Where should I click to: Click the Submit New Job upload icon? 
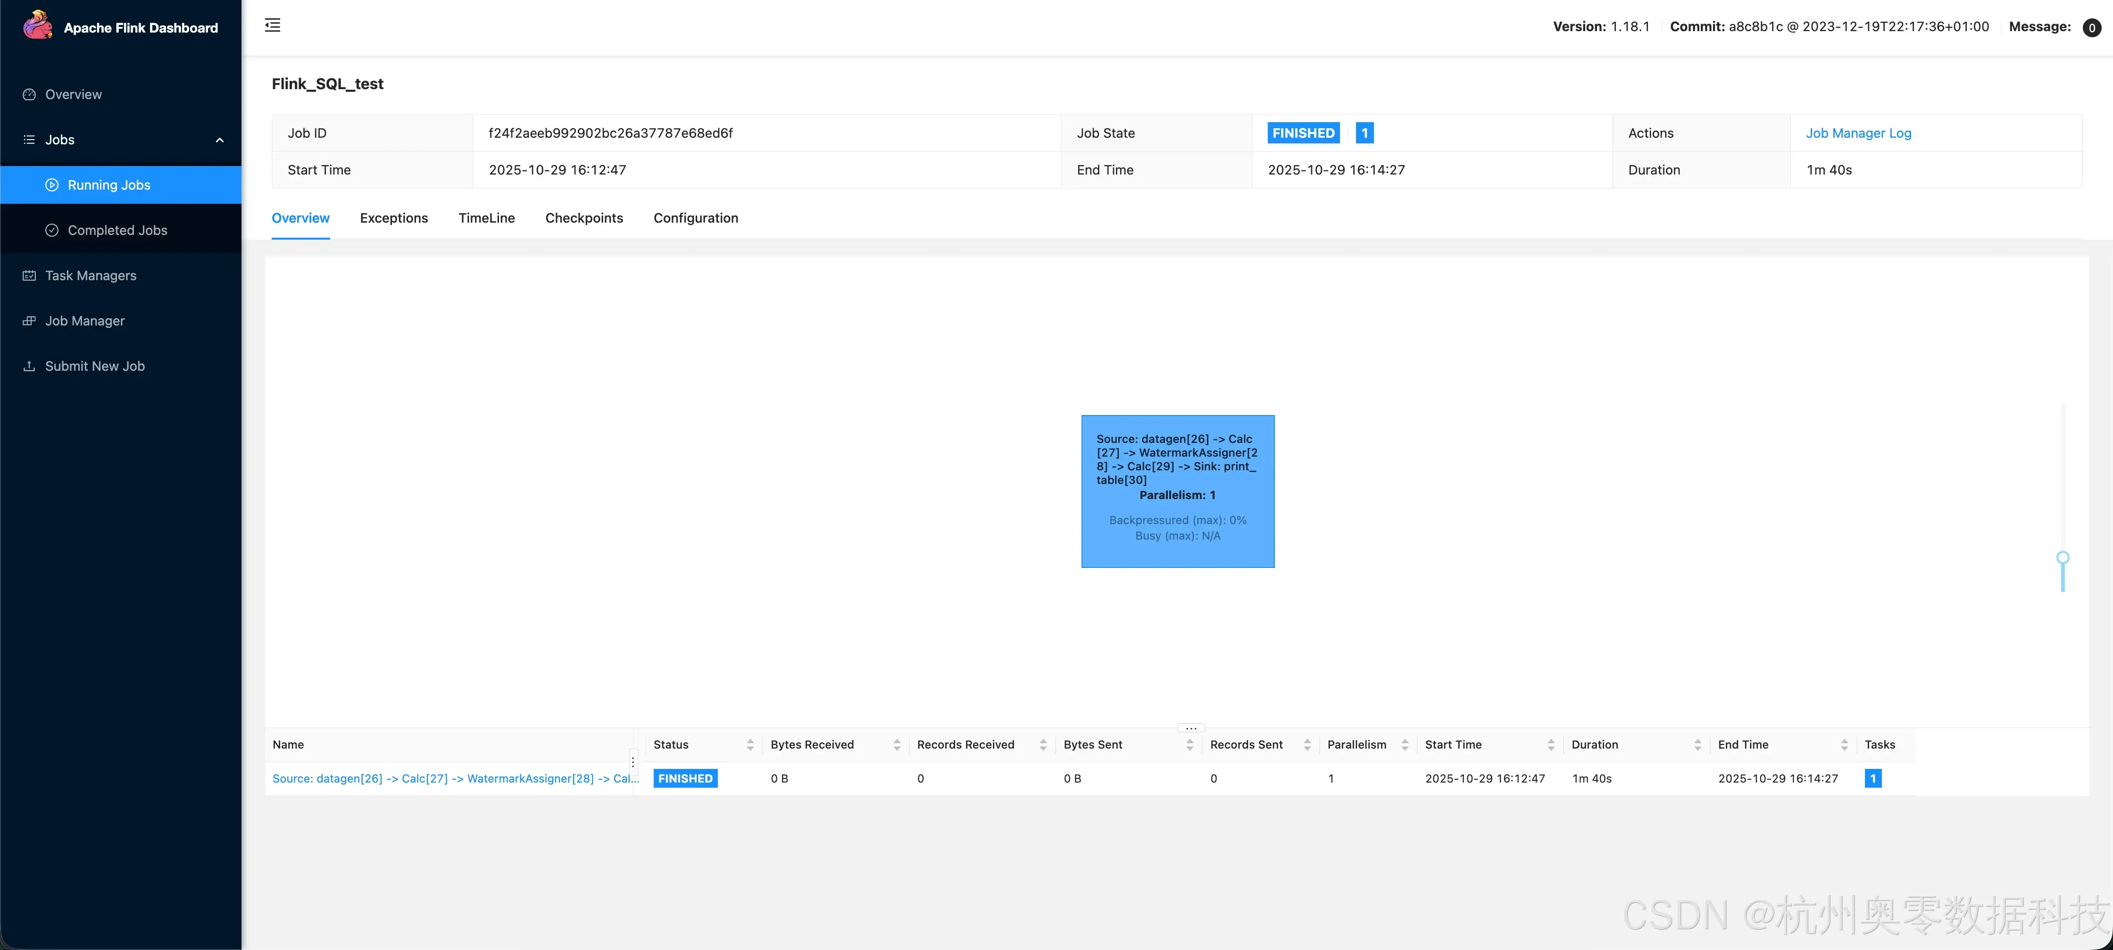30,366
